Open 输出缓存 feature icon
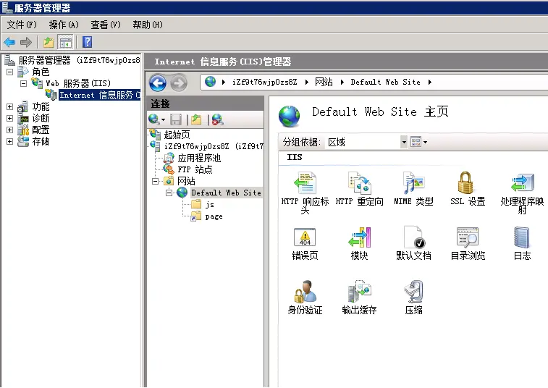The height and width of the screenshot is (388, 548). [x=359, y=291]
